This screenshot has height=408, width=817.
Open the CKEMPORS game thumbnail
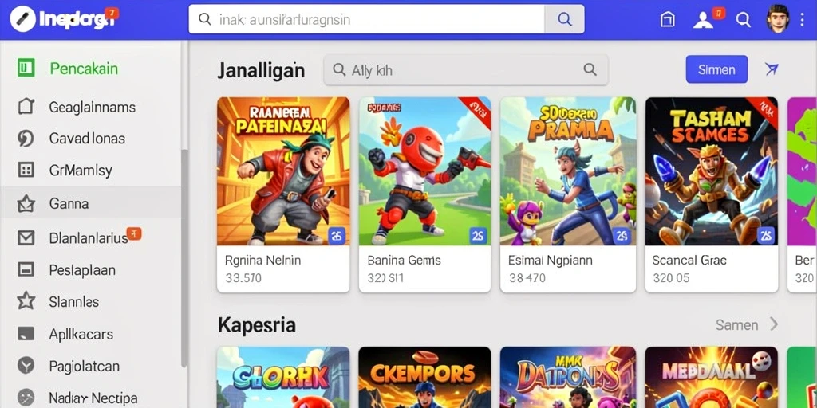[424, 377]
